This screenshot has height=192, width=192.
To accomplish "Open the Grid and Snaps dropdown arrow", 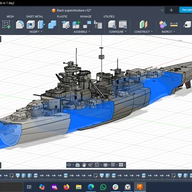I will (x=117, y=165).
